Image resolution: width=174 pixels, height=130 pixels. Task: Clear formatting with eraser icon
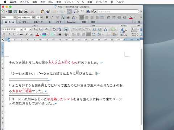[54, 29]
